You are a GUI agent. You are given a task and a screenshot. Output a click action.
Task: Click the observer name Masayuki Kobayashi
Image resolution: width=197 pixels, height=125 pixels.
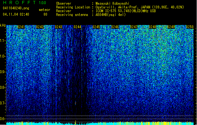coord(112,3)
